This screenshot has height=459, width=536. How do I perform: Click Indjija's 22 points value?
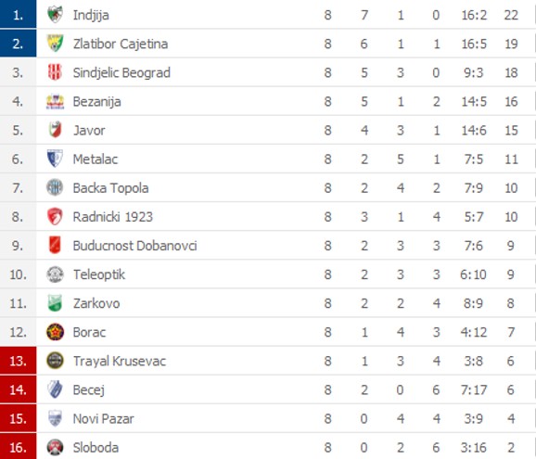pos(511,15)
